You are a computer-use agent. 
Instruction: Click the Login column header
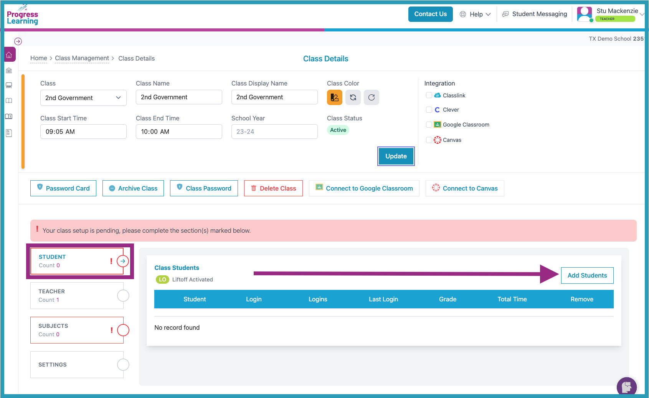pyautogui.click(x=254, y=299)
